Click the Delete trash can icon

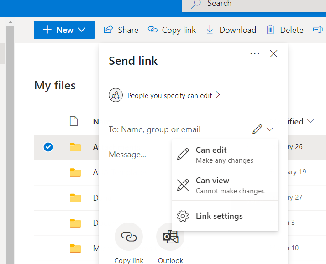point(271,30)
